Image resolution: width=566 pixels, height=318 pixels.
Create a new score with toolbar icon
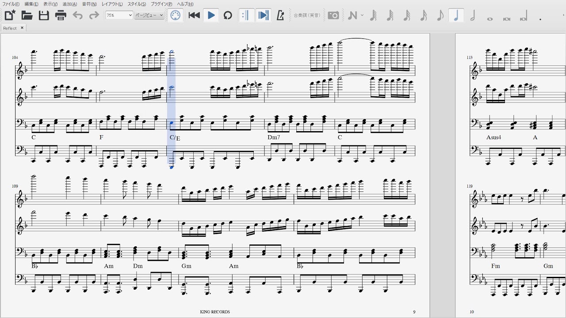coord(10,15)
